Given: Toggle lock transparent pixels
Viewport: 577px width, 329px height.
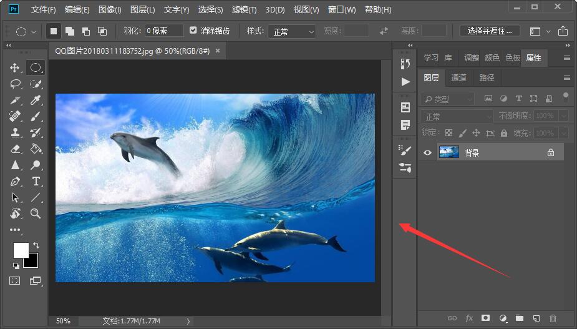Looking at the screenshot, I should [449, 133].
